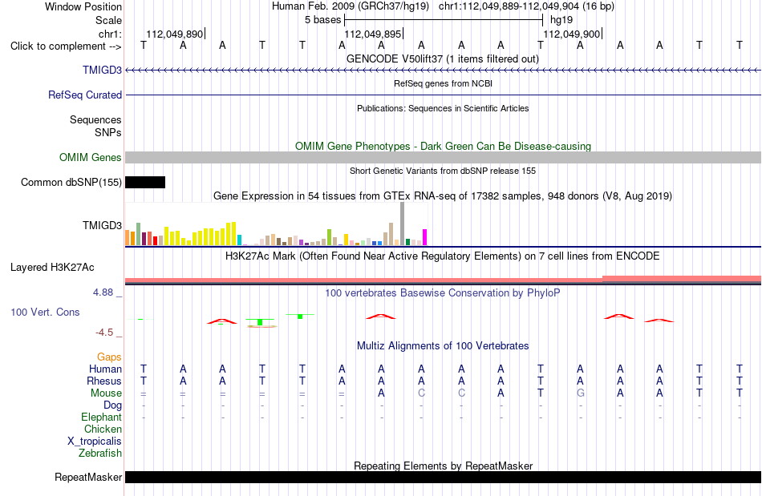762x496 pixels.
Task: Select the Mouse alignment row label
Action: pyautogui.click(x=106, y=393)
